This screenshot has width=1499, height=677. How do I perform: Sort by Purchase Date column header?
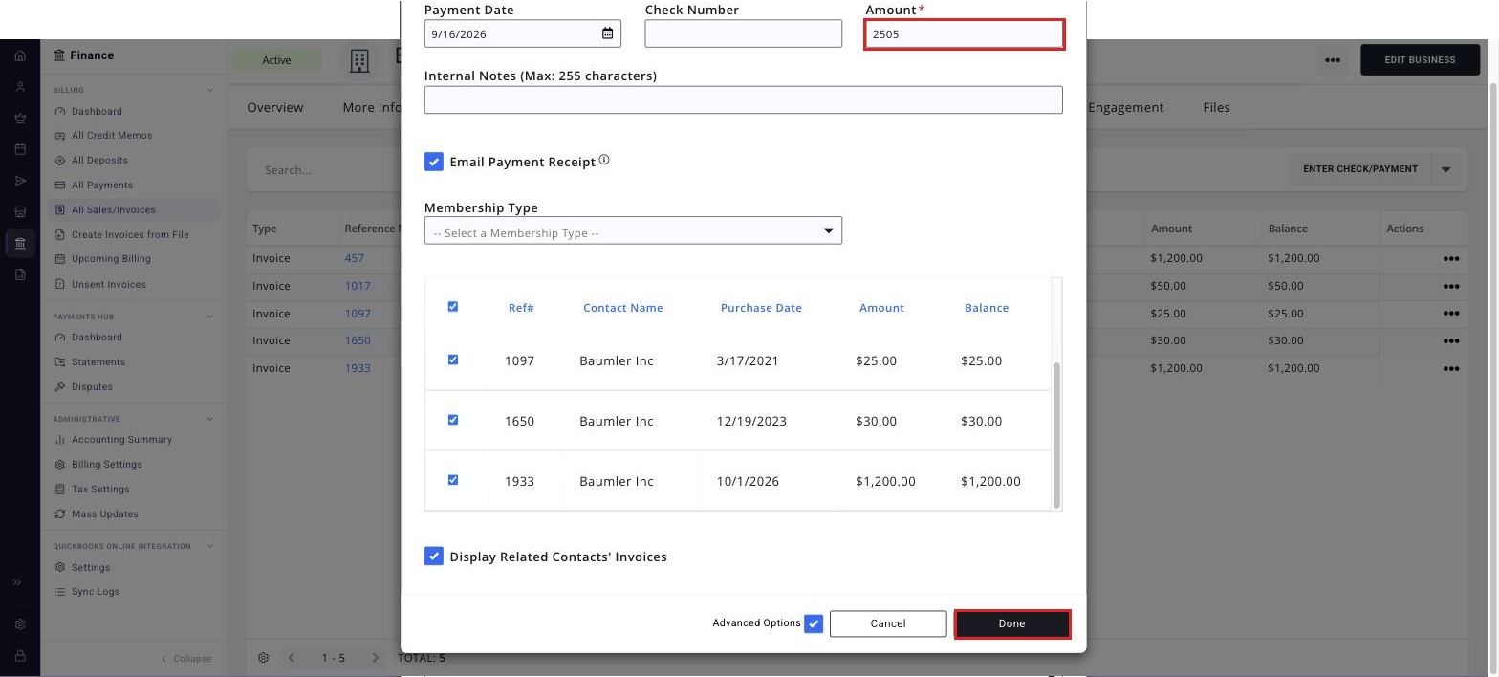(x=761, y=308)
